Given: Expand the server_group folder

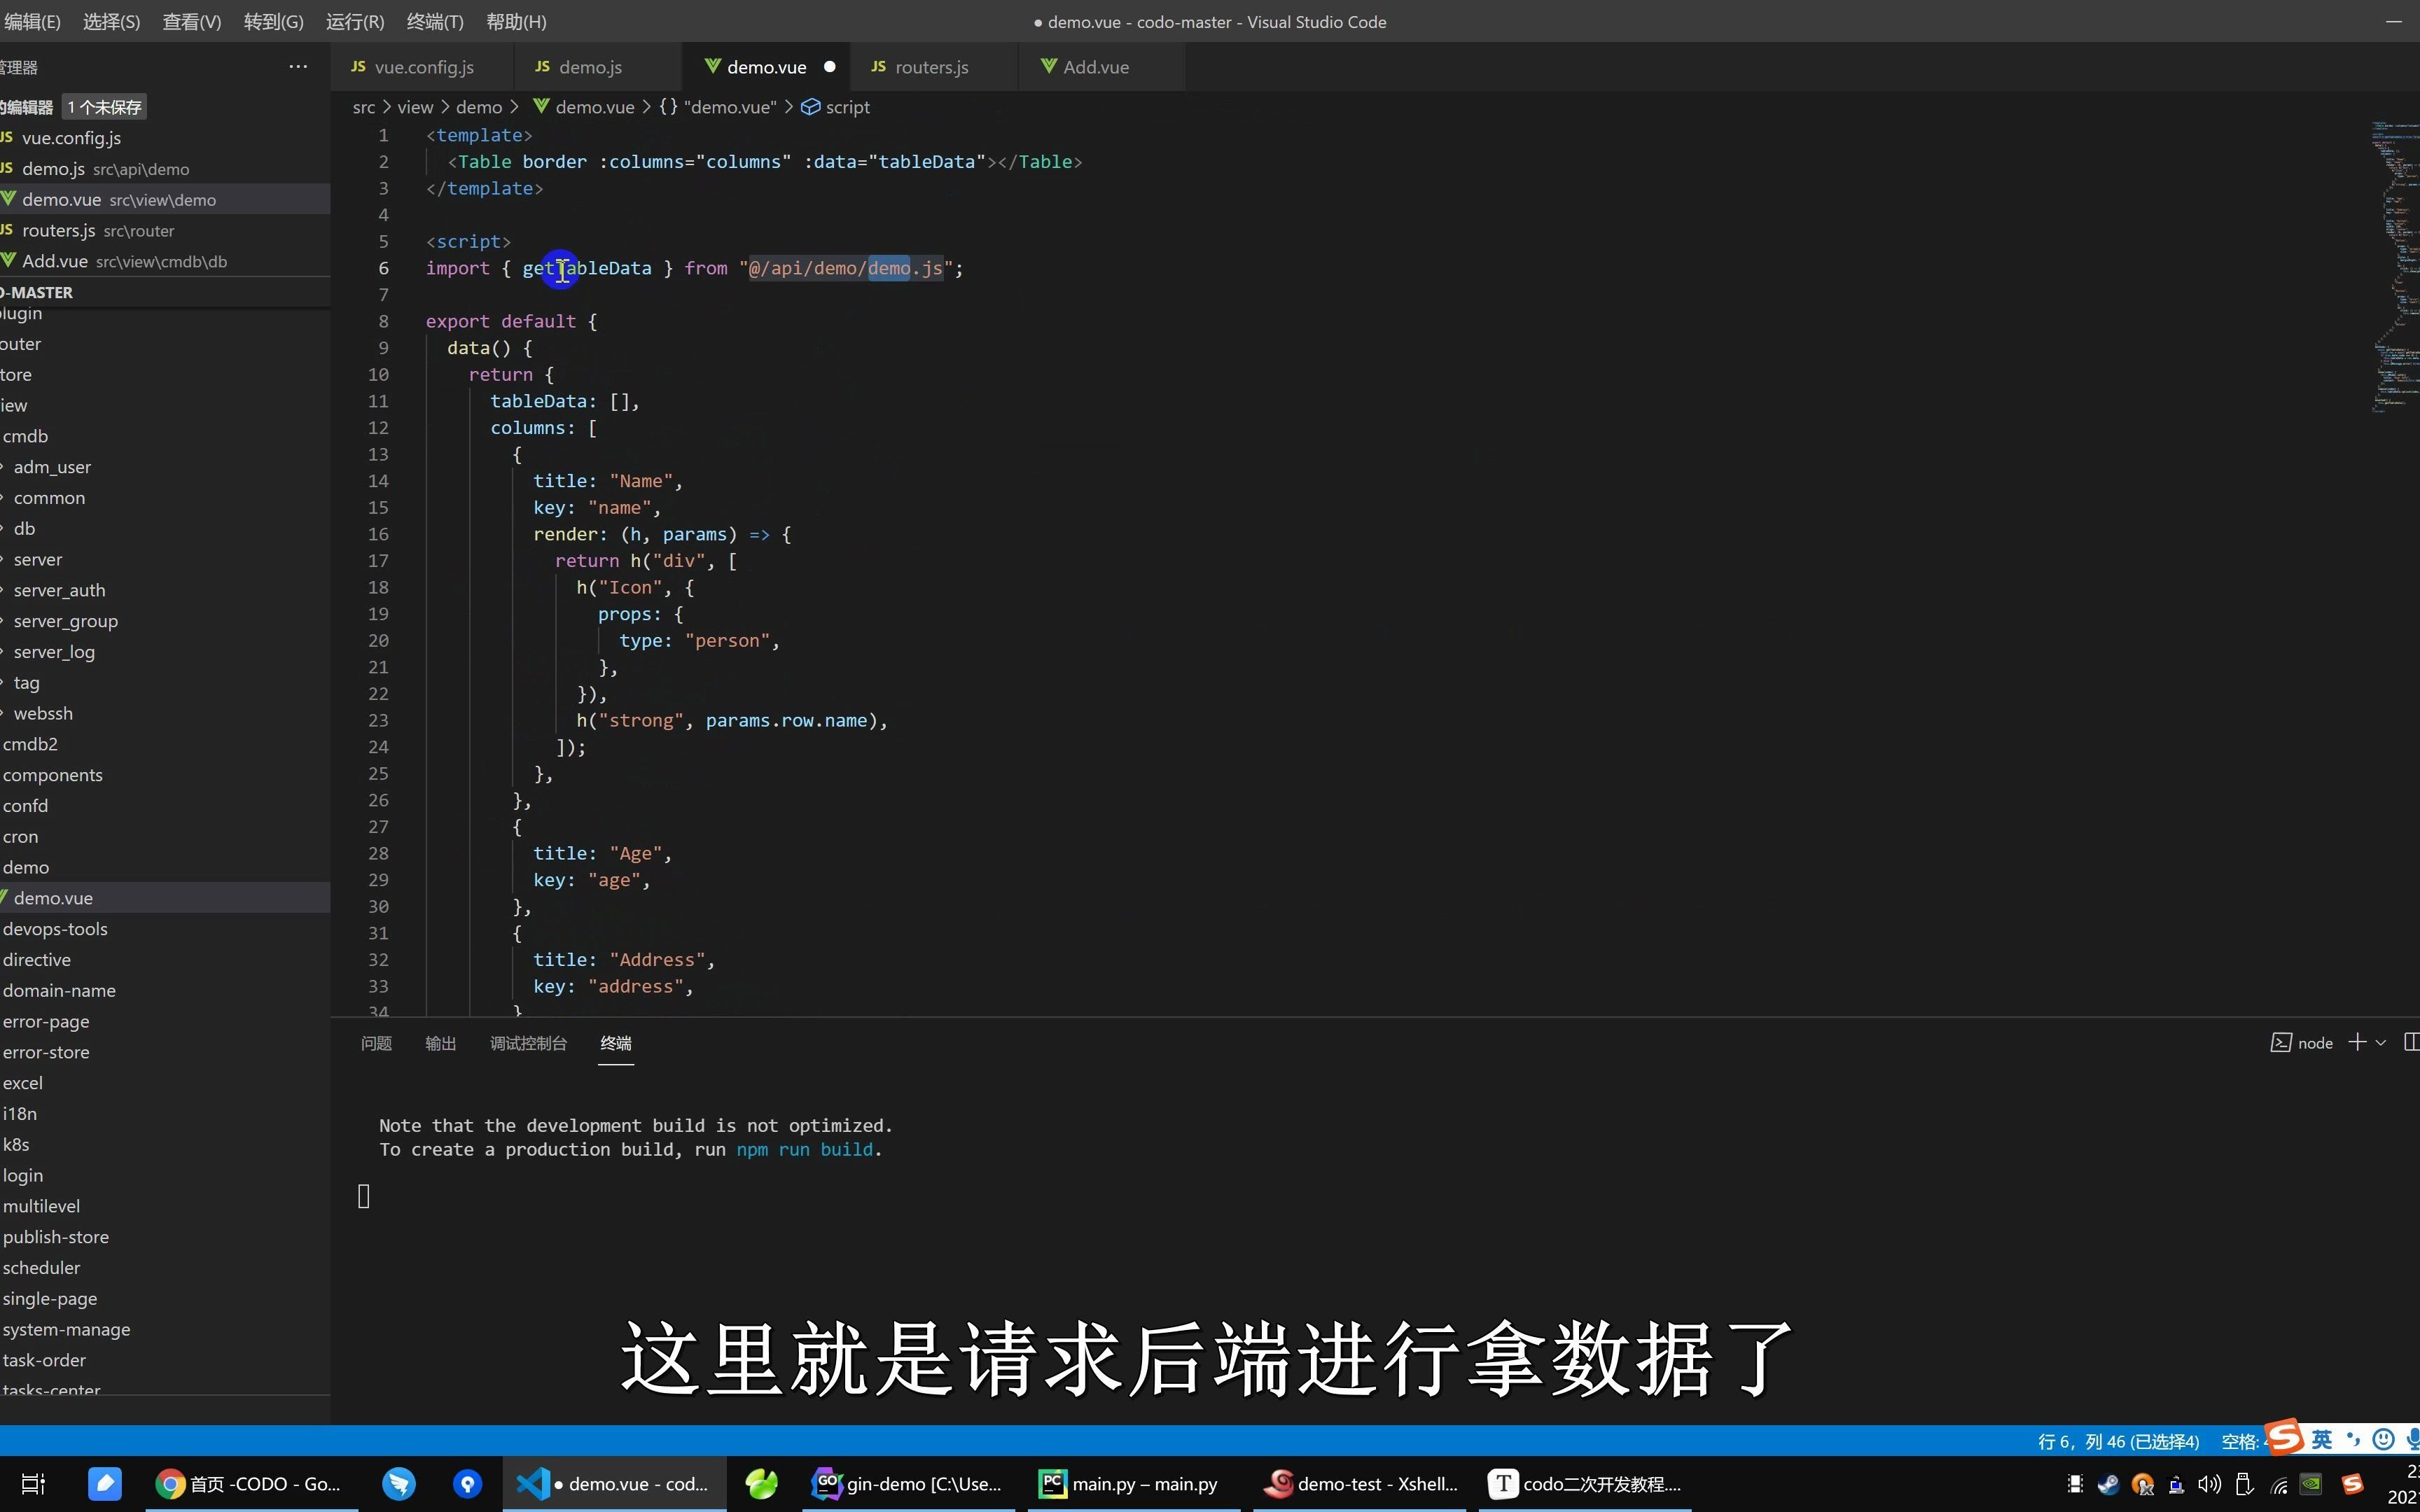Looking at the screenshot, I should [65, 621].
